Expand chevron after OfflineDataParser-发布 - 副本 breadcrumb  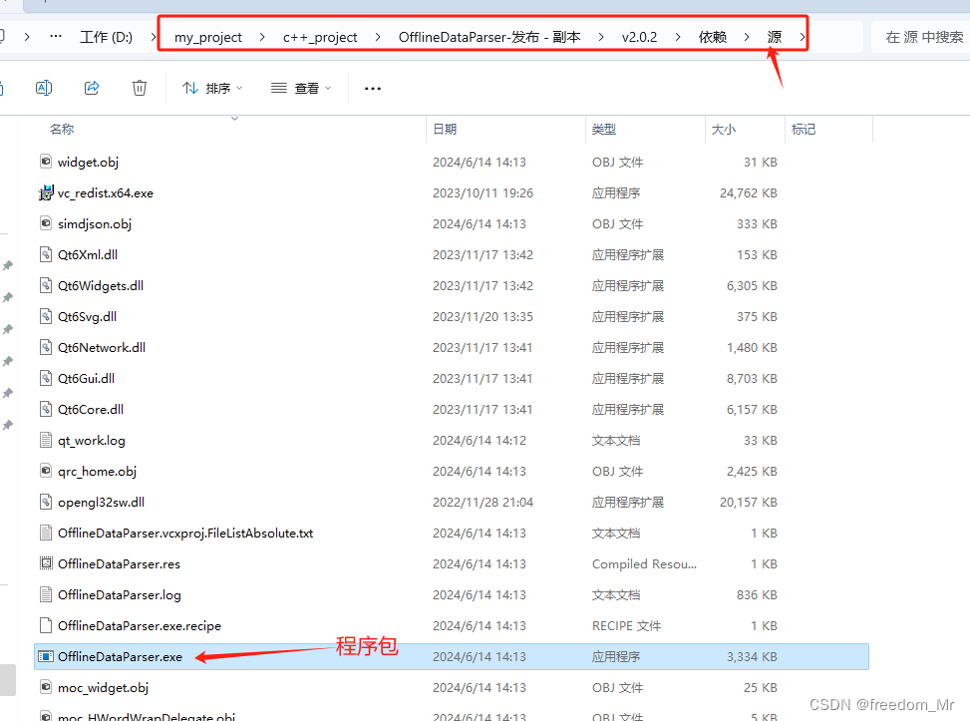point(601,37)
